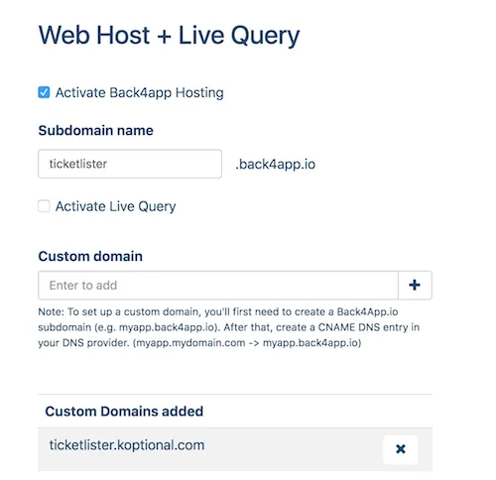Click the 'Activate Live Query' label text

pos(116,206)
